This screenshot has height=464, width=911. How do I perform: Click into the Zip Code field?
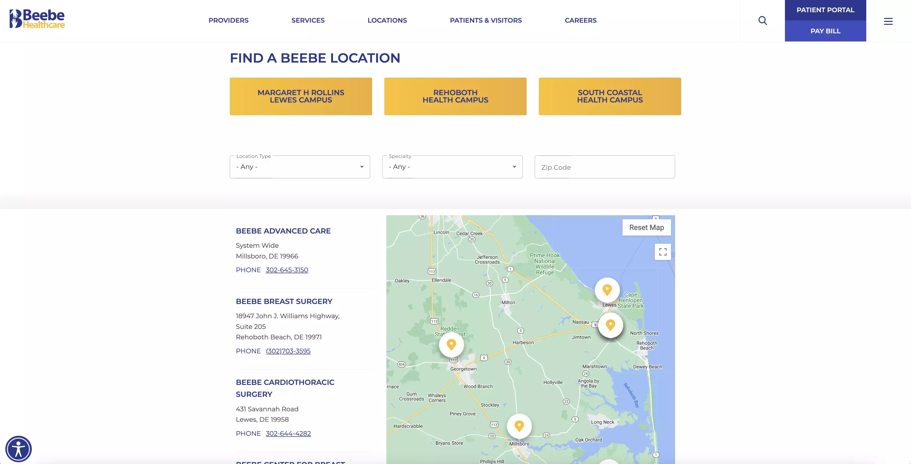(604, 167)
